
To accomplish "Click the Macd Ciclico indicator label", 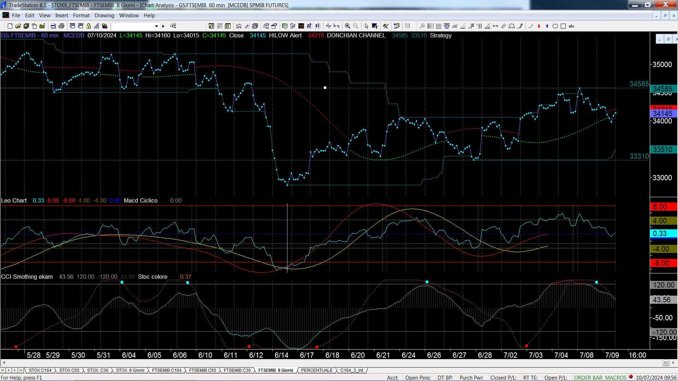I will click(141, 200).
